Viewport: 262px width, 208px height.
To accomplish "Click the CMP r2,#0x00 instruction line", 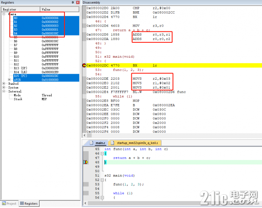I will [x=128, y=8].
